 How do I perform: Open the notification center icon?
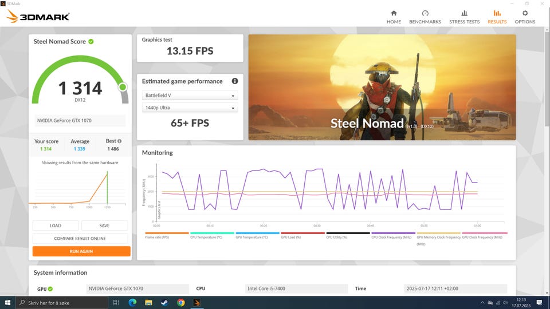(x=539, y=303)
